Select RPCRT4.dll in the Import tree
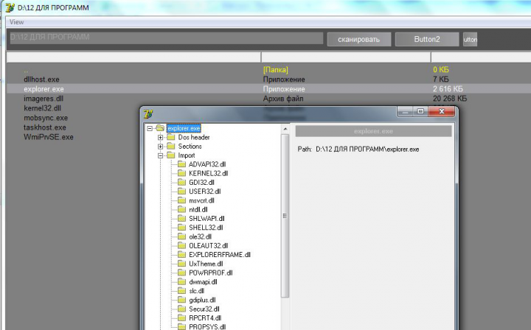Image resolution: width=531 pixels, height=330 pixels. [x=205, y=318]
